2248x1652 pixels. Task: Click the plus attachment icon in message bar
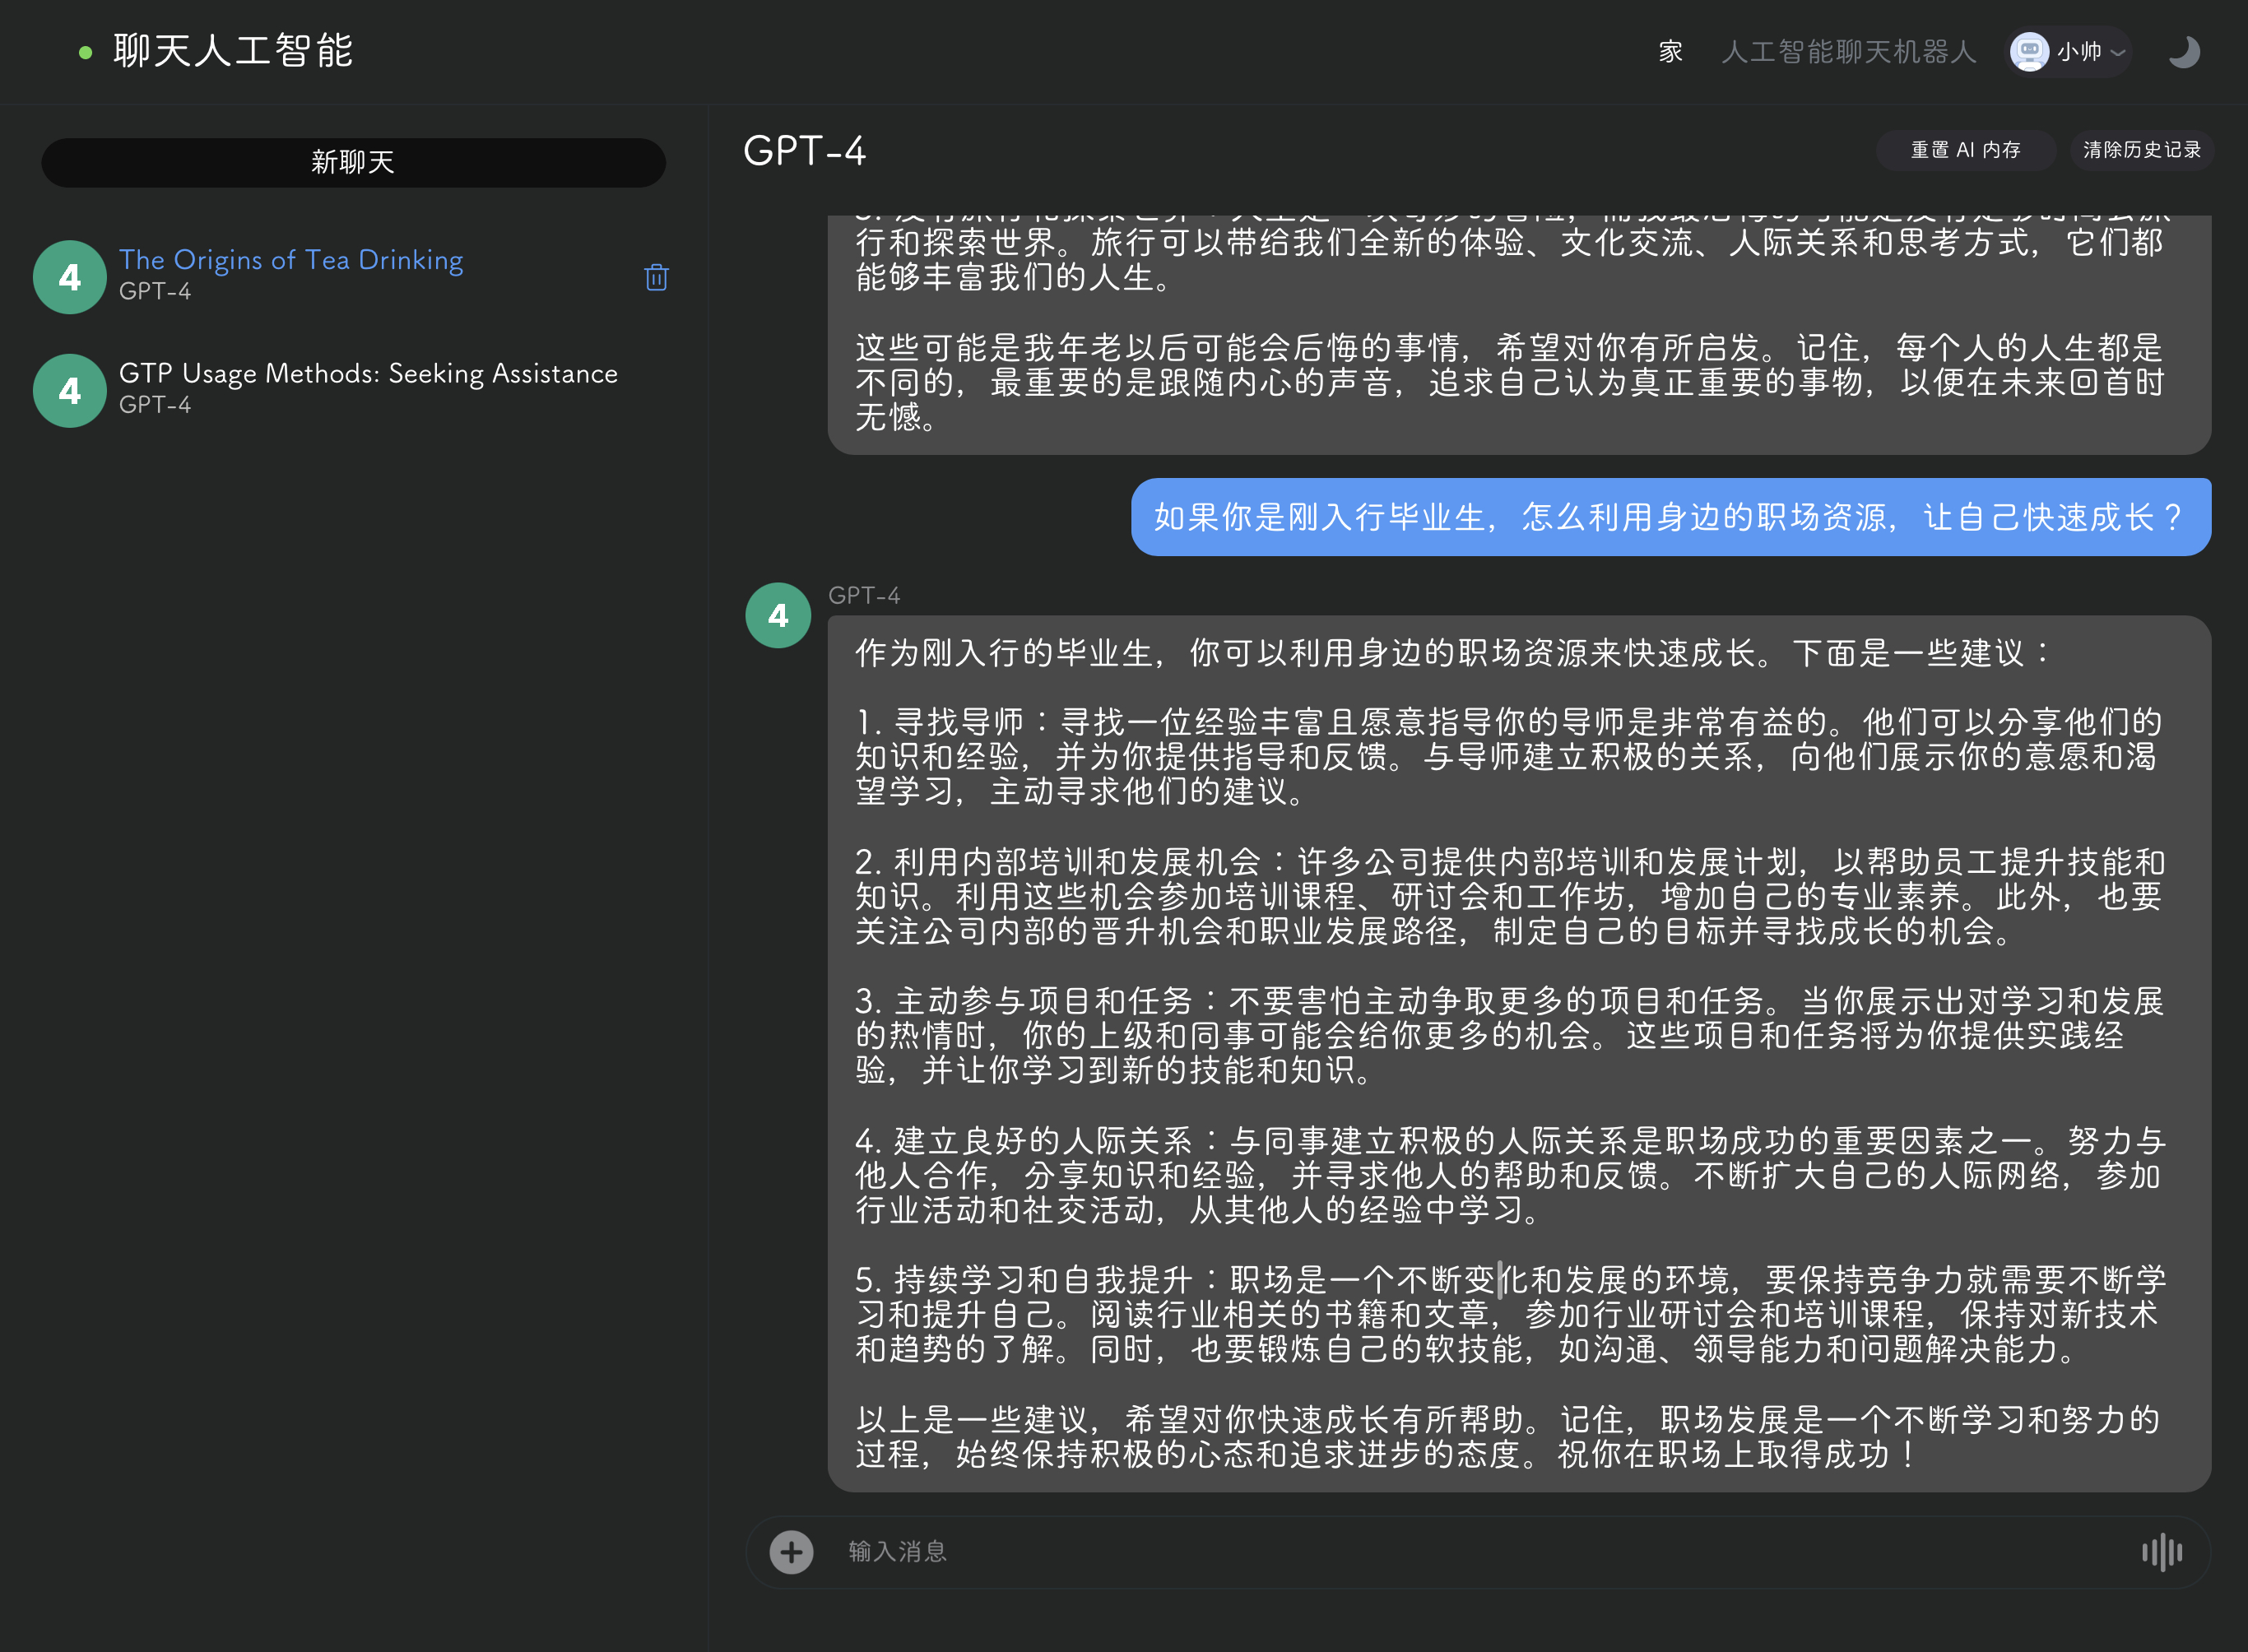click(x=791, y=1552)
